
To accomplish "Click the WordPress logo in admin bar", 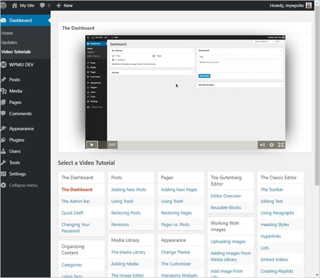I will point(3,5).
